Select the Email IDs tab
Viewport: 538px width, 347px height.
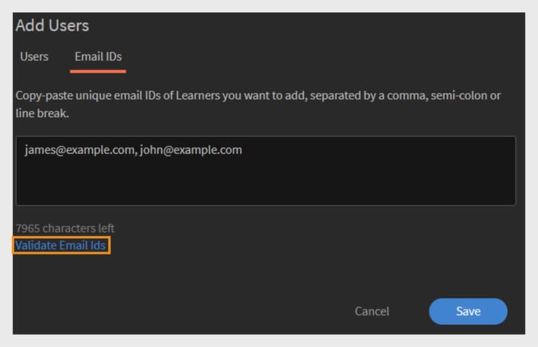[x=98, y=57]
